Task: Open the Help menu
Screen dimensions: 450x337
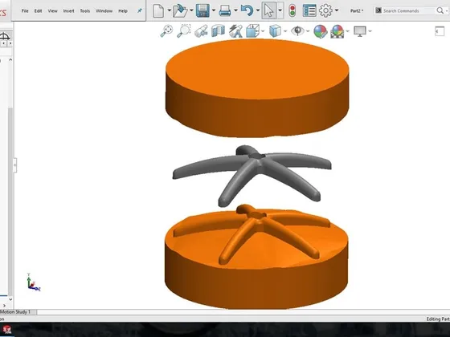Action: (x=123, y=11)
